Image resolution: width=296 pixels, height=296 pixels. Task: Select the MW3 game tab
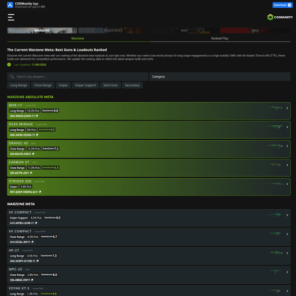point(255,31)
